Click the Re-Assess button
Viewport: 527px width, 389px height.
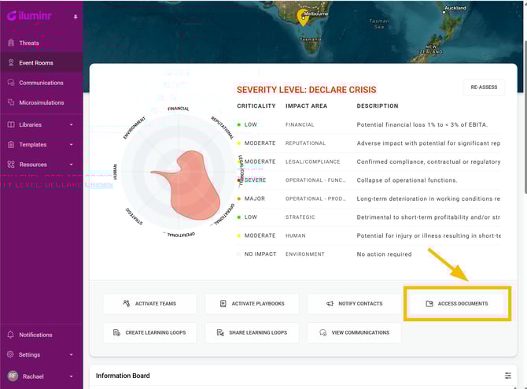pyautogui.click(x=484, y=87)
